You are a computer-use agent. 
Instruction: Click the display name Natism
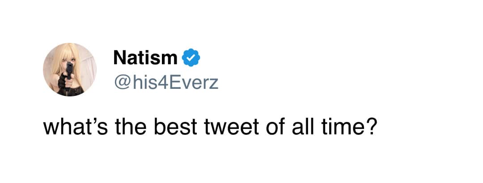(146, 58)
